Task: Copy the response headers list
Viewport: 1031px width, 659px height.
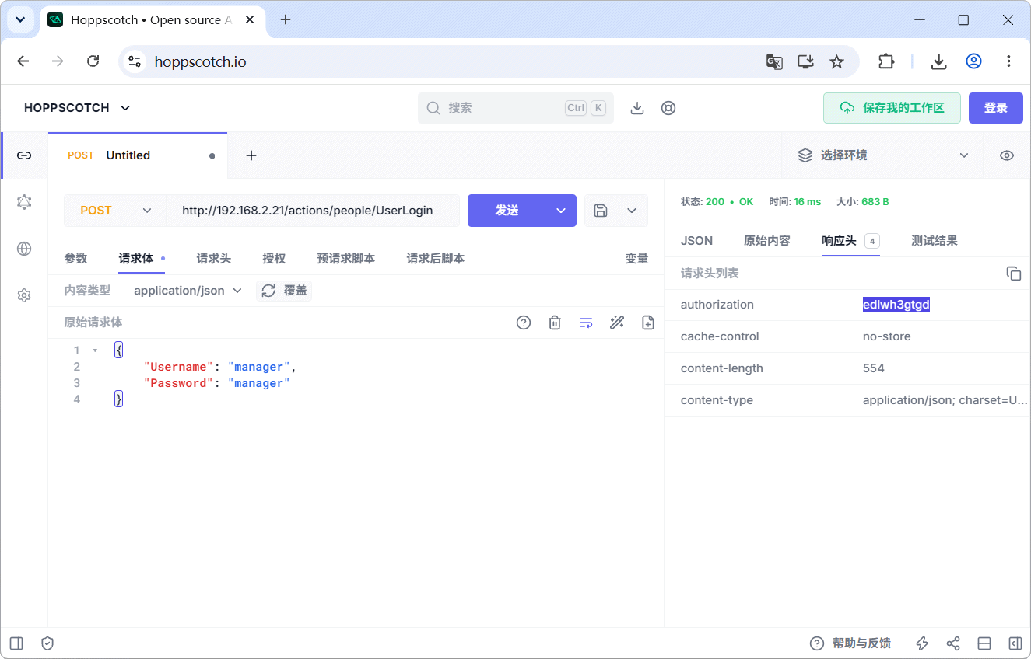Action: click(1013, 274)
